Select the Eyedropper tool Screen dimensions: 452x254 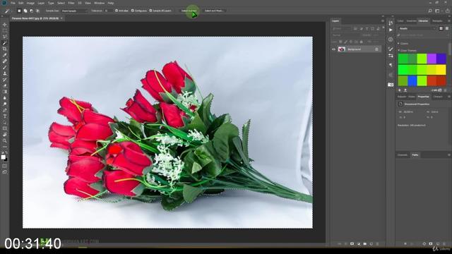(x=5, y=55)
